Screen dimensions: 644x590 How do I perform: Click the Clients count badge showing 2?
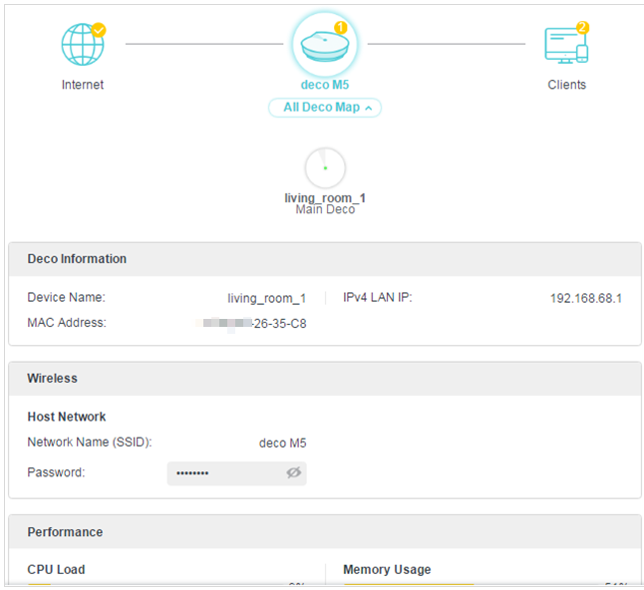click(582, 28)
